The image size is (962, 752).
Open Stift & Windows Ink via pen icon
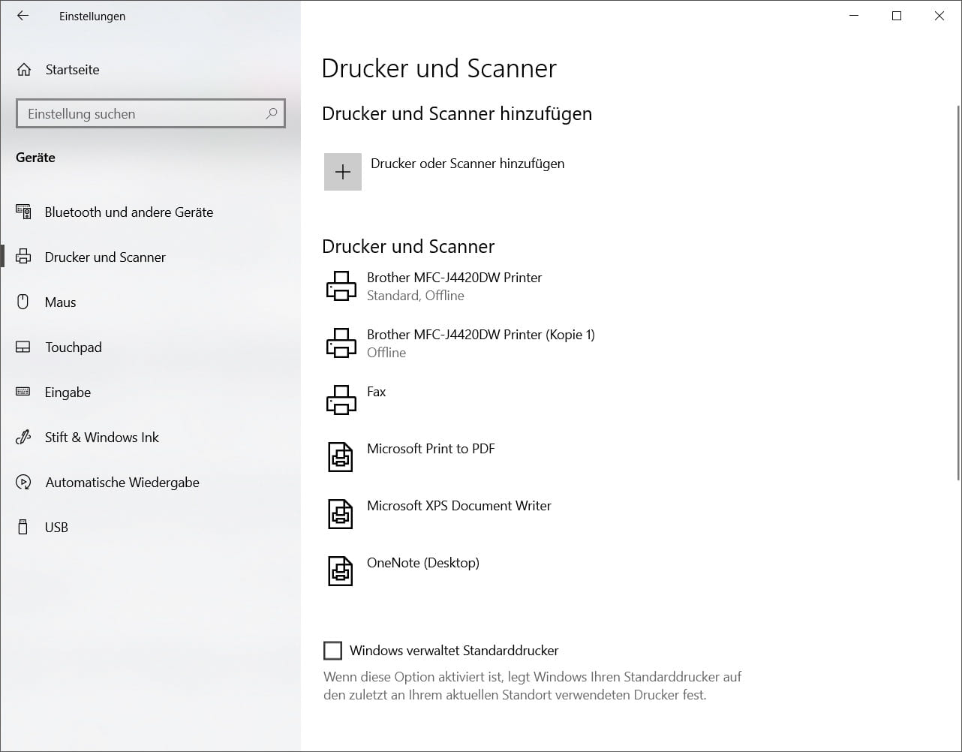coord(23,437)
